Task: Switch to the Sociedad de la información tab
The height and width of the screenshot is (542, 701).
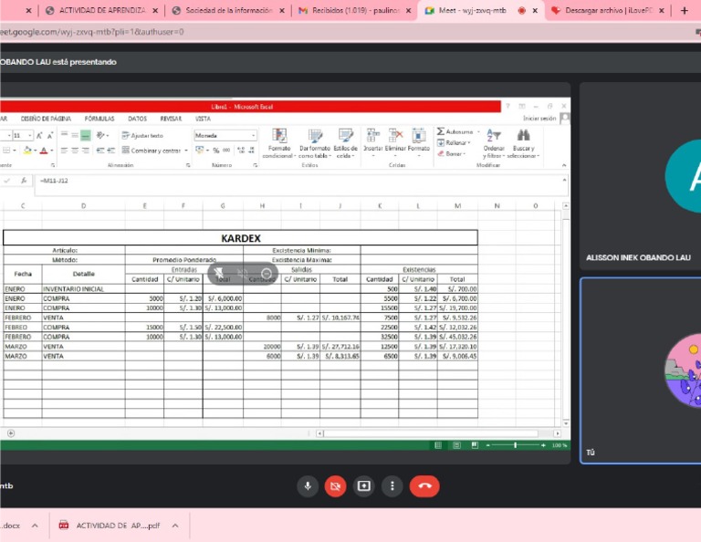Action: pyautogui.click(x=228, y=10)
